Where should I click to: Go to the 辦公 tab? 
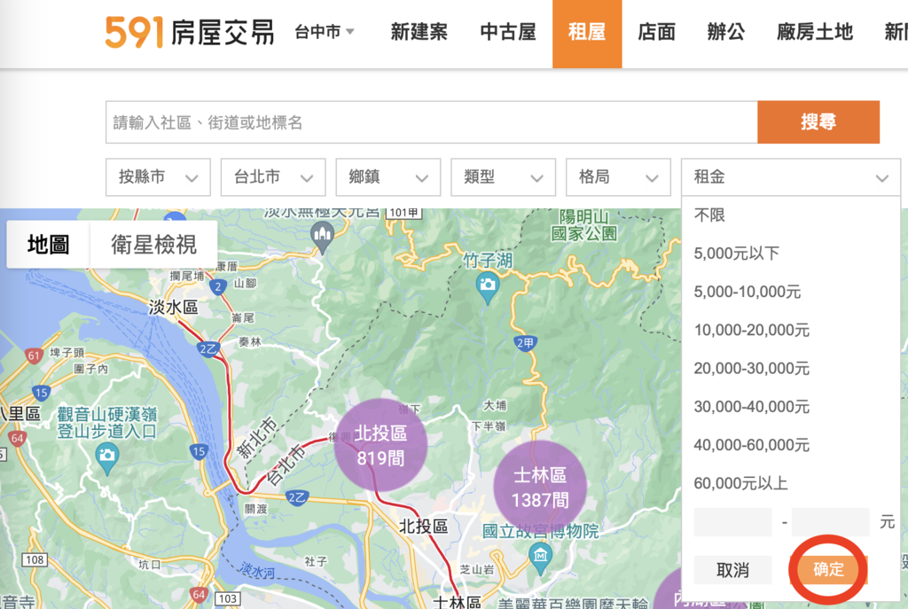(x=726, y=32)
